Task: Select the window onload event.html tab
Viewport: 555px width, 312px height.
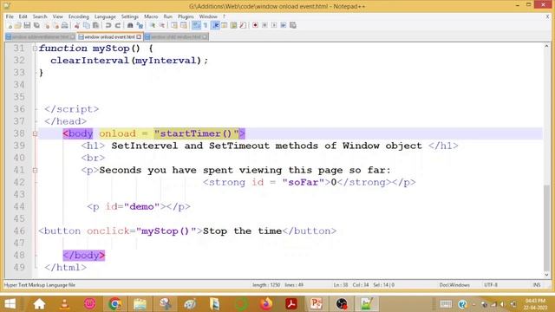Action: 109,36
